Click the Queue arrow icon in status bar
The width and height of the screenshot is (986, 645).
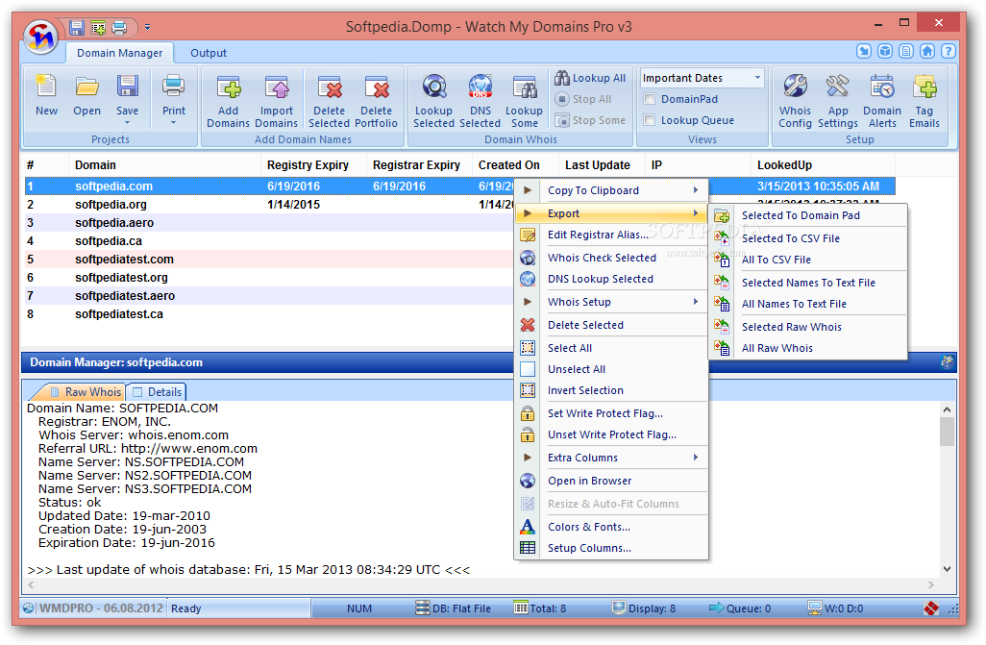click(x=716, y=608)
